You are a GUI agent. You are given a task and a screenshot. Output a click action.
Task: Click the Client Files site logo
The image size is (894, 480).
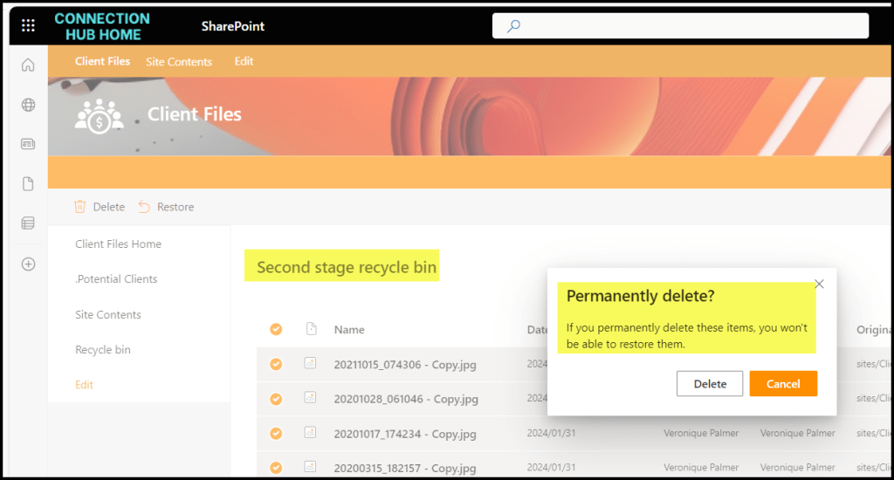click(x=99, y=115)
